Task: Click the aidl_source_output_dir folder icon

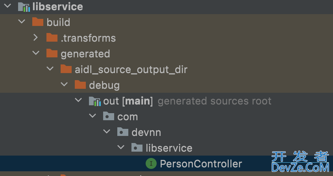Action: 66,69
